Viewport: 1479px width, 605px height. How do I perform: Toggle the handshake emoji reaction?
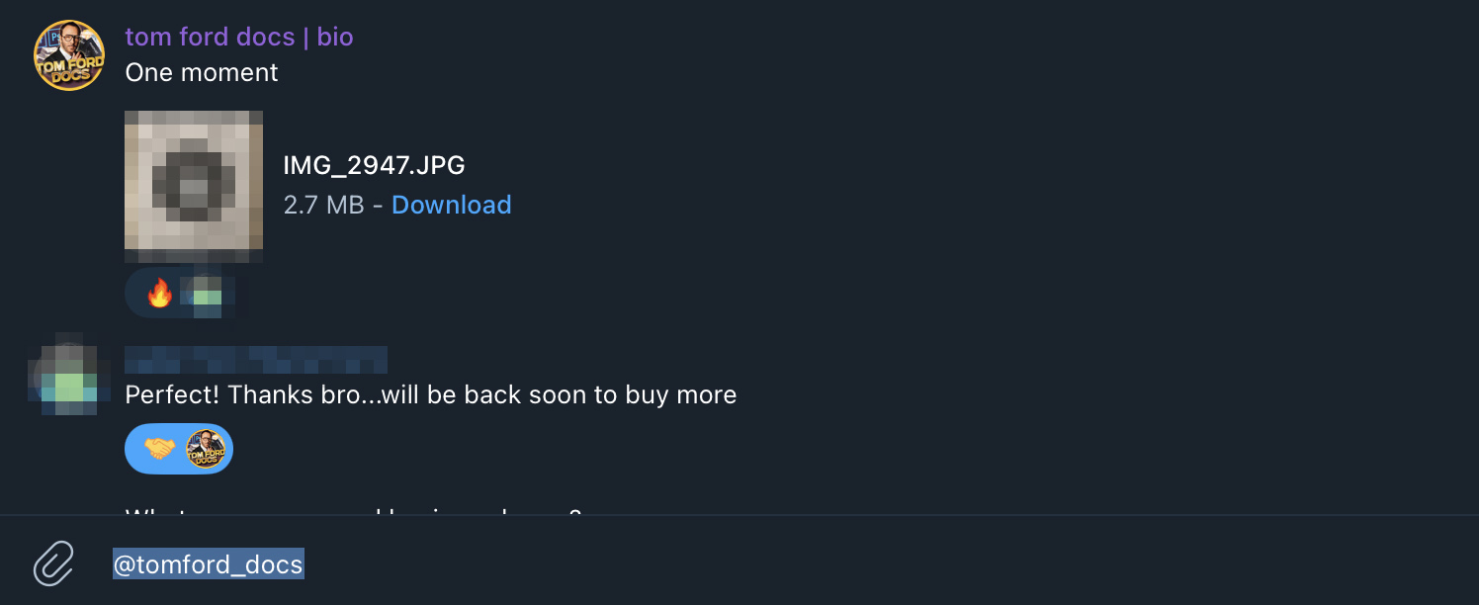tap(159, 449)
